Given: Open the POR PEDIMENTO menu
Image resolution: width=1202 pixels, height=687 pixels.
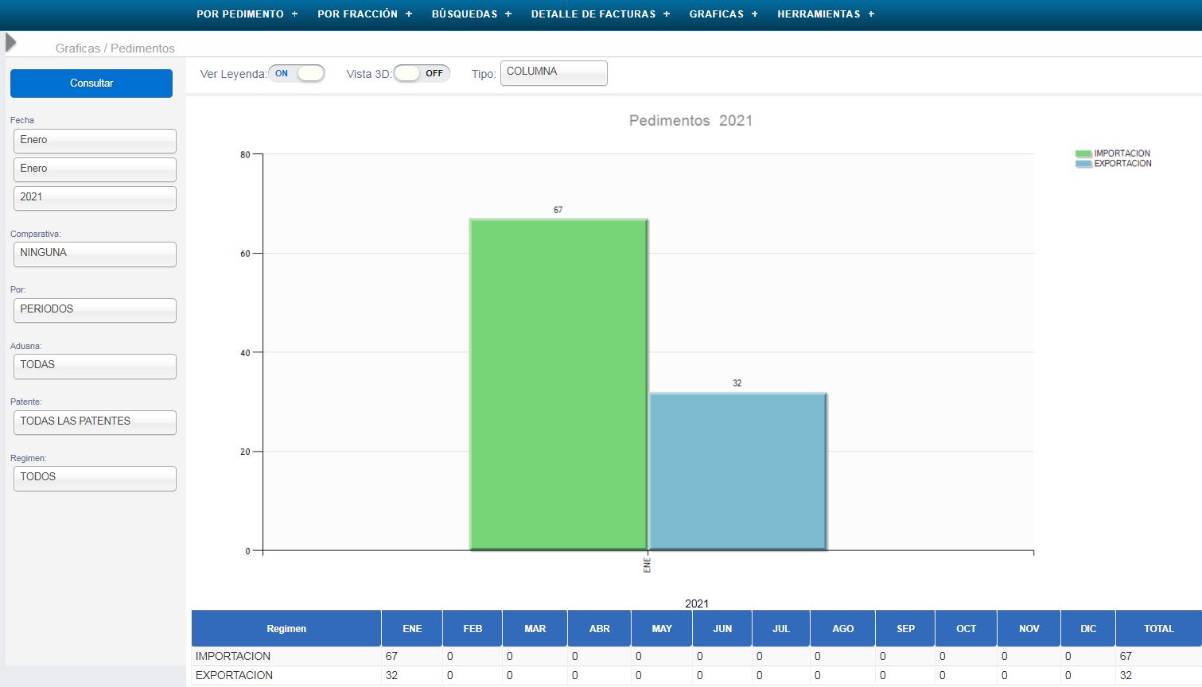Looking at the screenshot, I should [247, 14].
